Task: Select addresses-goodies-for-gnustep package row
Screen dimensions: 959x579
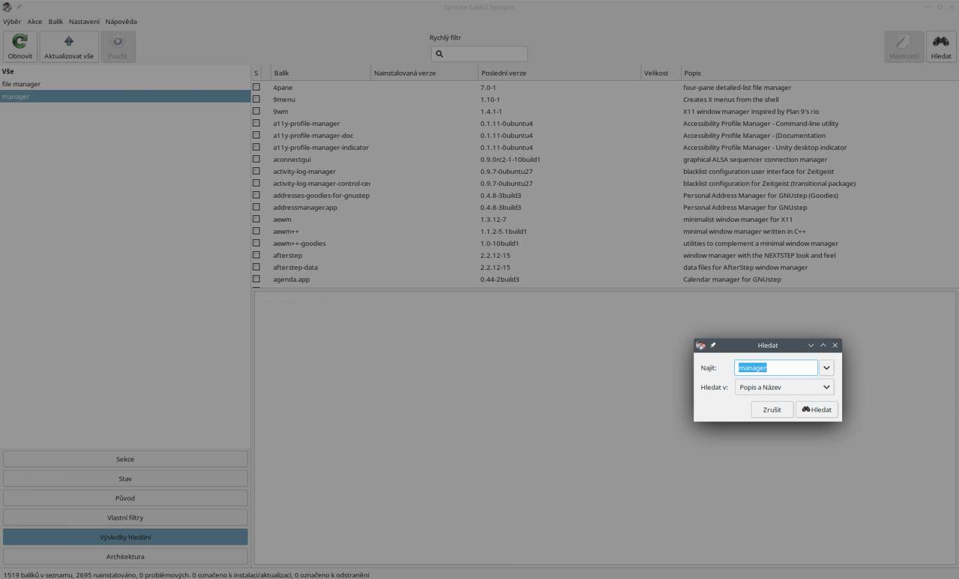Action: [604, 195]
